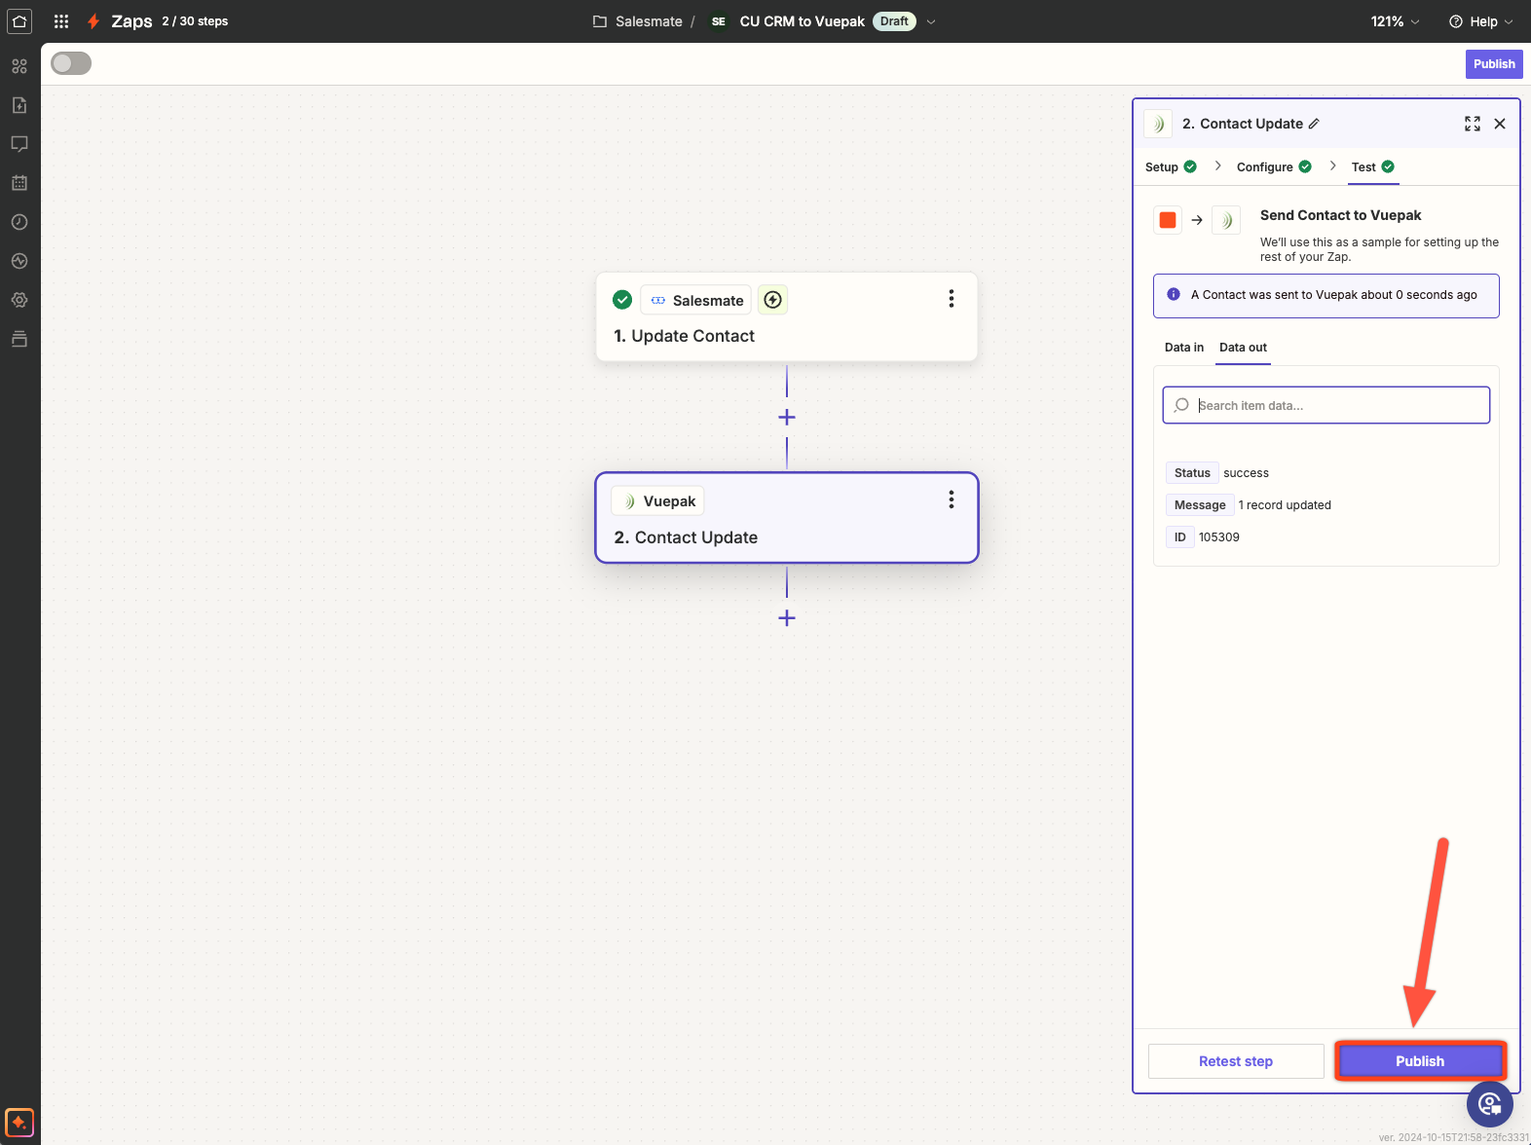Add a step after Contact Update
The image size is (1531, 1145).
click(x=787, y=617)
